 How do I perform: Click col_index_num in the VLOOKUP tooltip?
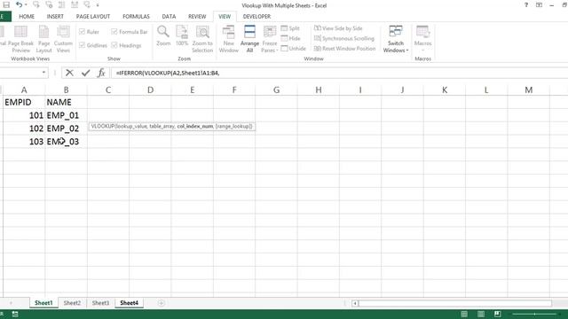click(195, 126)
